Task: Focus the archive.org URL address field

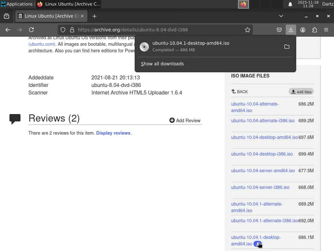Action: [x=155, y=30]
